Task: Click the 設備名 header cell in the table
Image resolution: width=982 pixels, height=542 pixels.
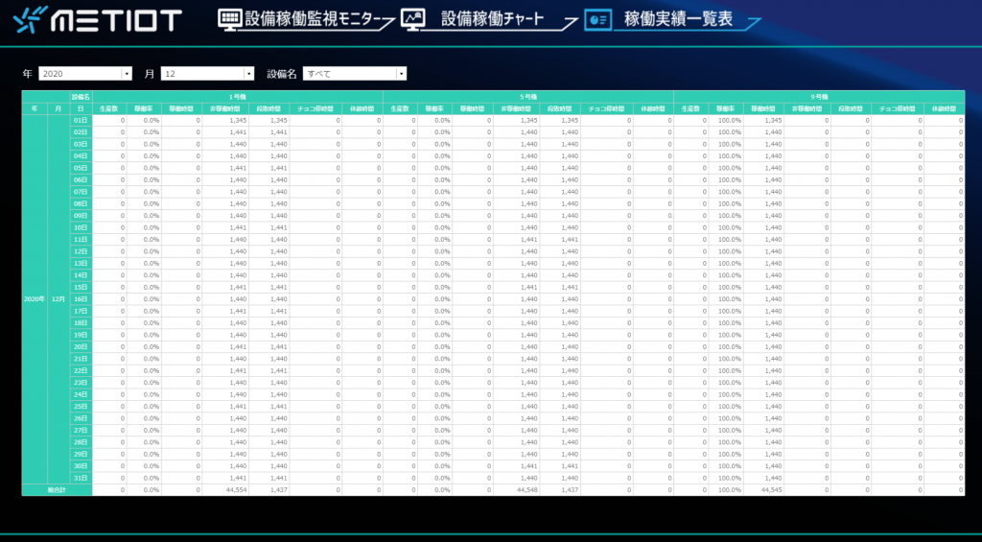Action: click(x=81, y=97)
